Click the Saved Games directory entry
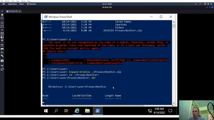Viewport: 214px width, 120px height. (x=123, y=22)
